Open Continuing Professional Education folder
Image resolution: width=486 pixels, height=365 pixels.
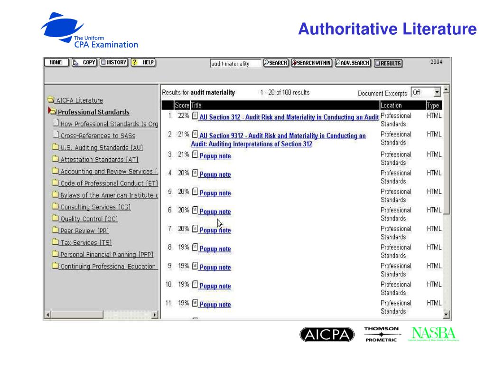(x=108, y=266)
